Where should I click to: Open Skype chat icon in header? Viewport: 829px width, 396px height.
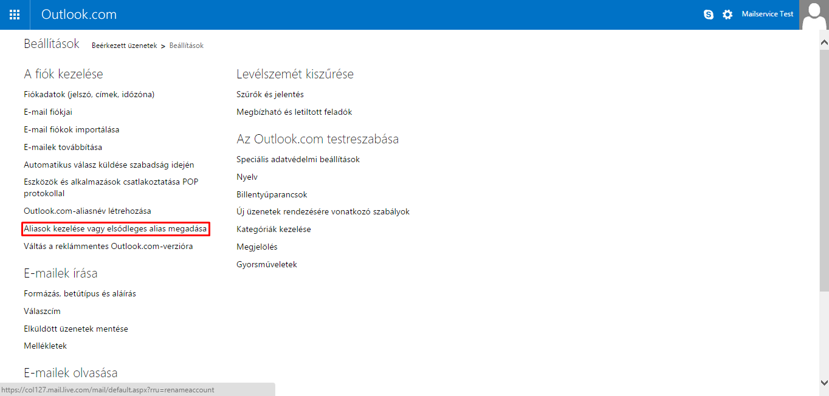pos(709,15)
